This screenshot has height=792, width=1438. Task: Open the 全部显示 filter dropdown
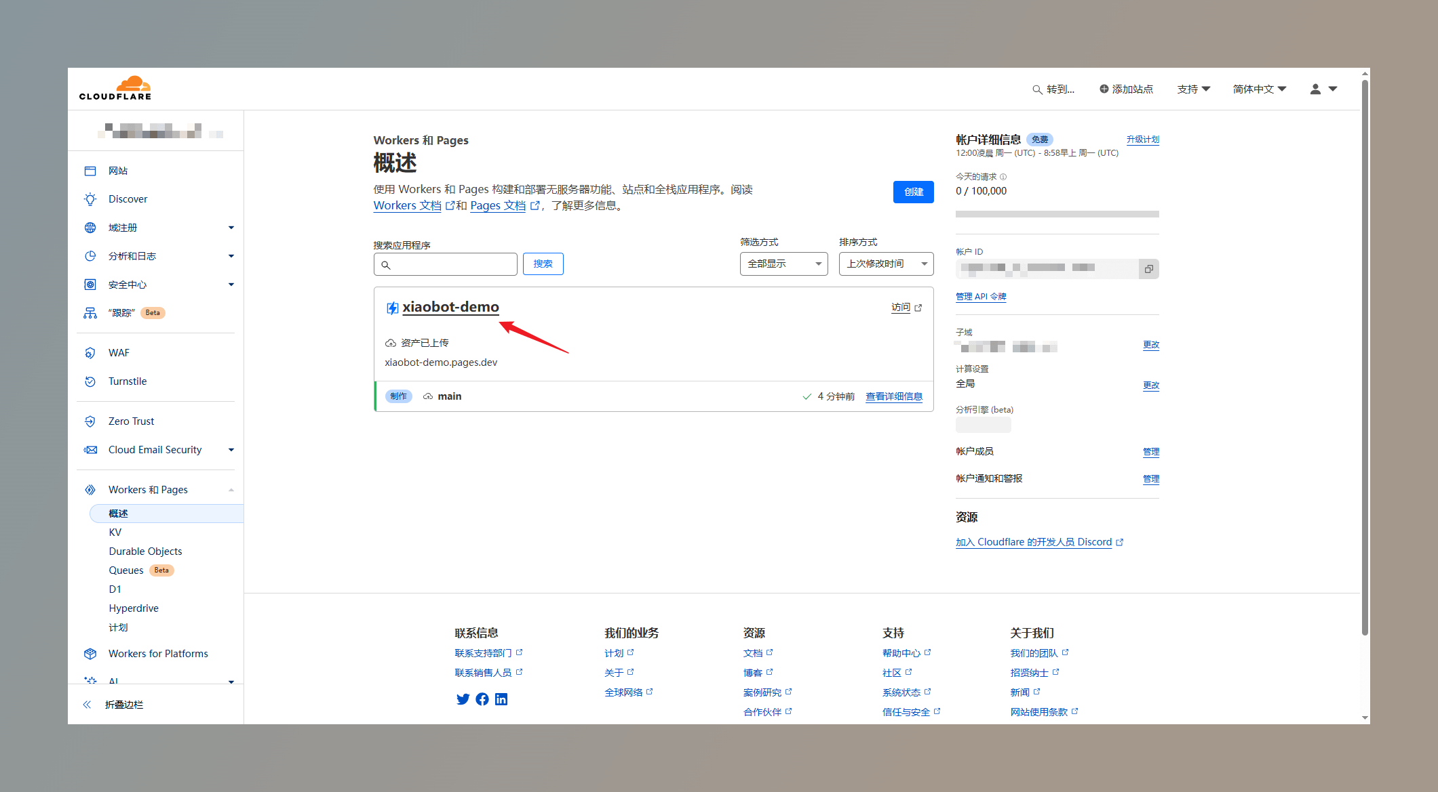click(783, 264)
